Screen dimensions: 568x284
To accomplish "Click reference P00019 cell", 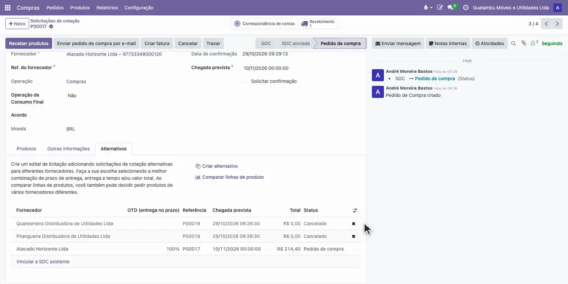I will [191, 224].
